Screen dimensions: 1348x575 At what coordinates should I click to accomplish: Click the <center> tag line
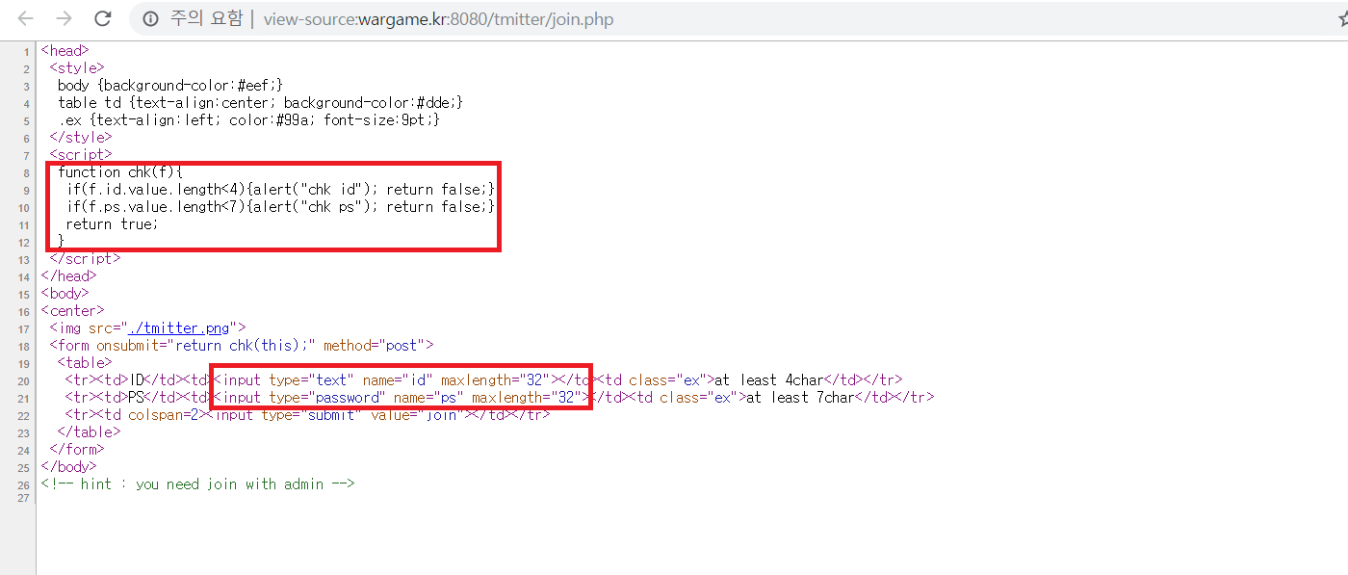coord(73,310)
